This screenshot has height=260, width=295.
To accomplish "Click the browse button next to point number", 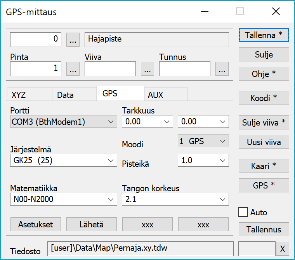I will click(x=73, y=39).
